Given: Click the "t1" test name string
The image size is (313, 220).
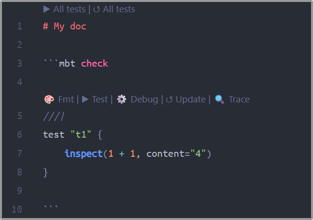Looking at the screenshot, I should 81,135.
